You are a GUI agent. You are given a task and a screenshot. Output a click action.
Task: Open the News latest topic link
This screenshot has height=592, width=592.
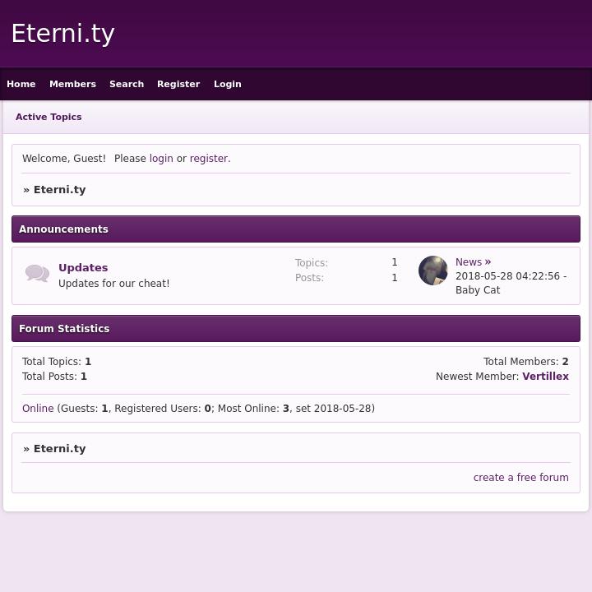469,262
